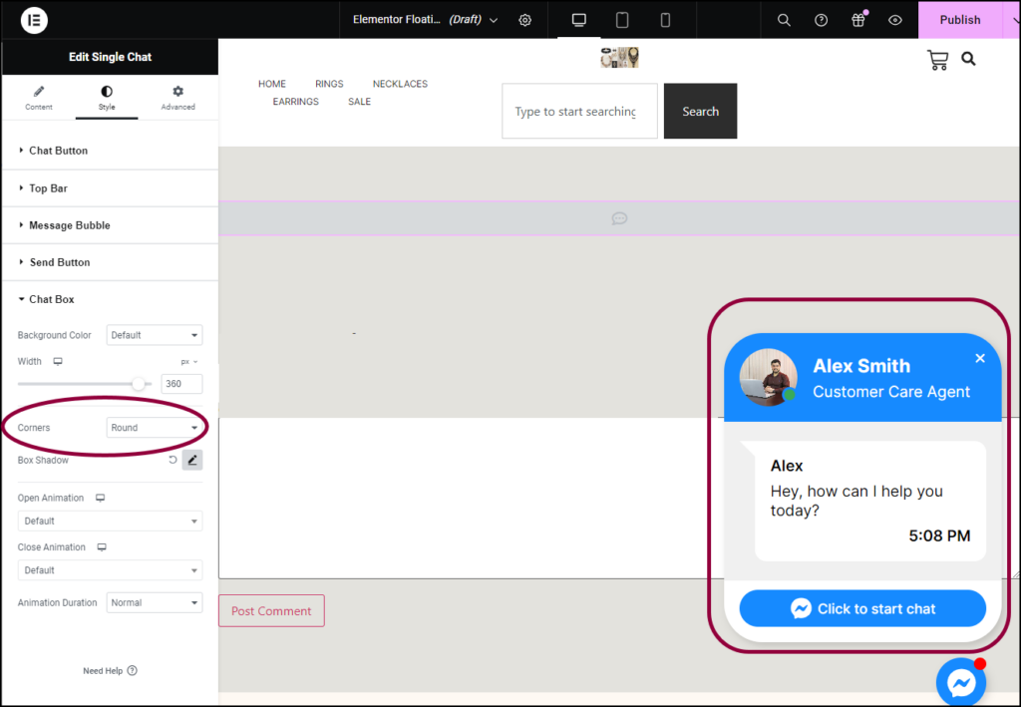Open the Messenger chat bubble icon

[x=960, y=681]
